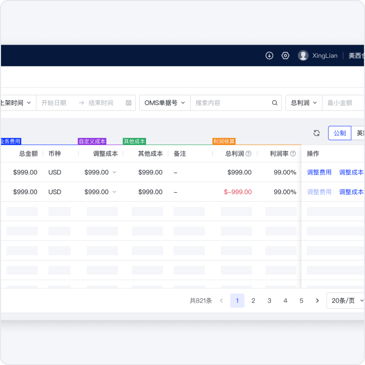Click 调整费用 link in first row
Image resolution: width=365 pixels, height=365 pixels.
point(319,172)
